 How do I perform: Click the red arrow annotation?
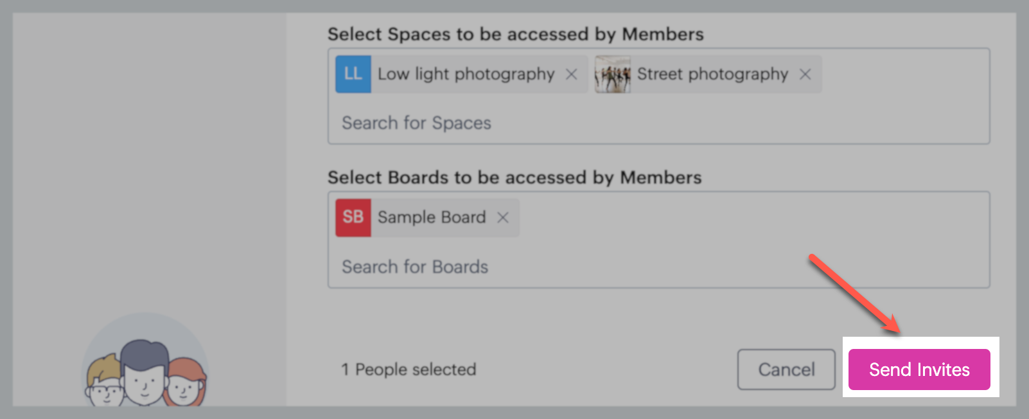(853, 293)
